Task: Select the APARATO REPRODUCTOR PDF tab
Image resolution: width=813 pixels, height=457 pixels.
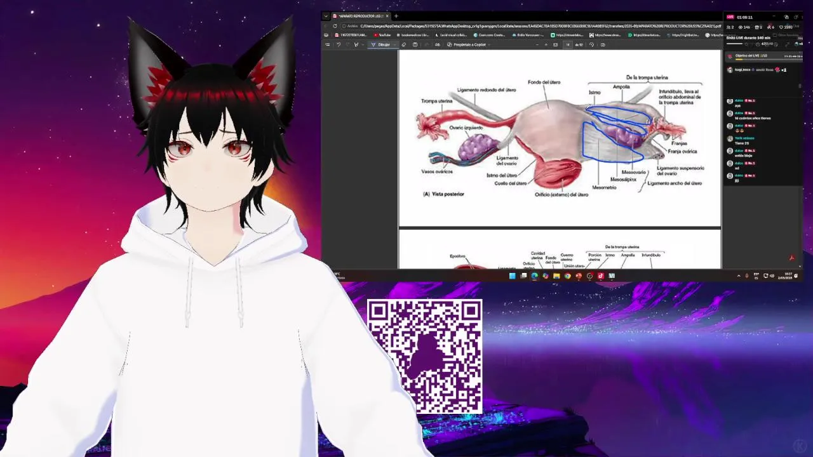Action: point(360,17)
